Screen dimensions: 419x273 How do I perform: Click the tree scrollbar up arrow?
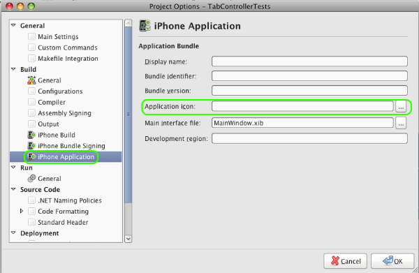(x=128, y=23)
